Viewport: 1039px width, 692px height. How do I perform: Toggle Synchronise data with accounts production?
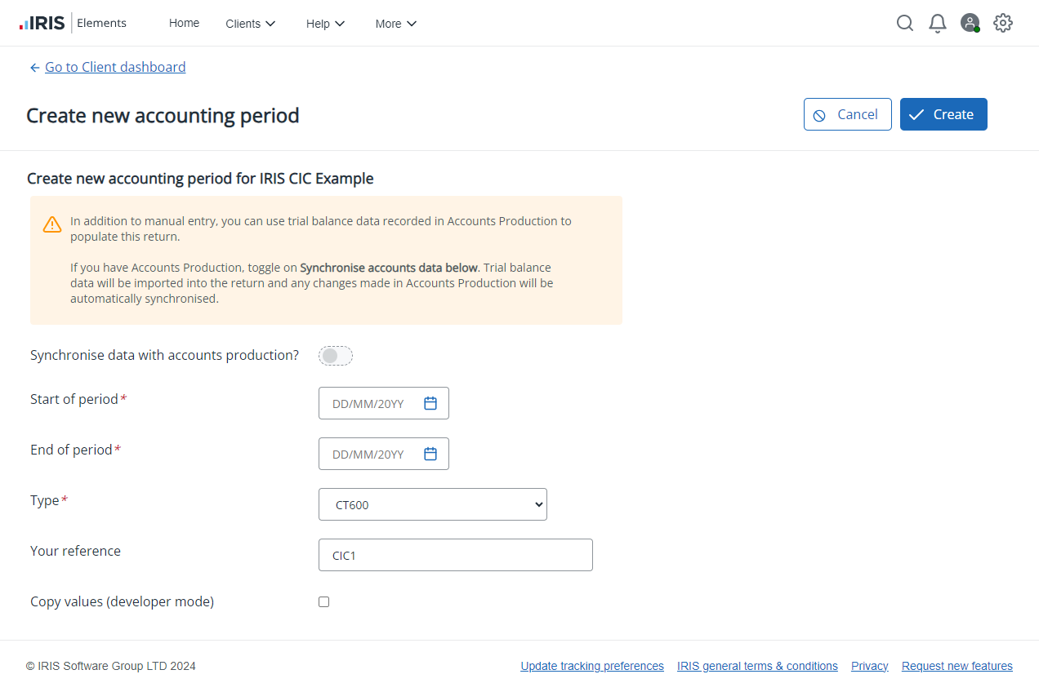[x=335, y=356]
